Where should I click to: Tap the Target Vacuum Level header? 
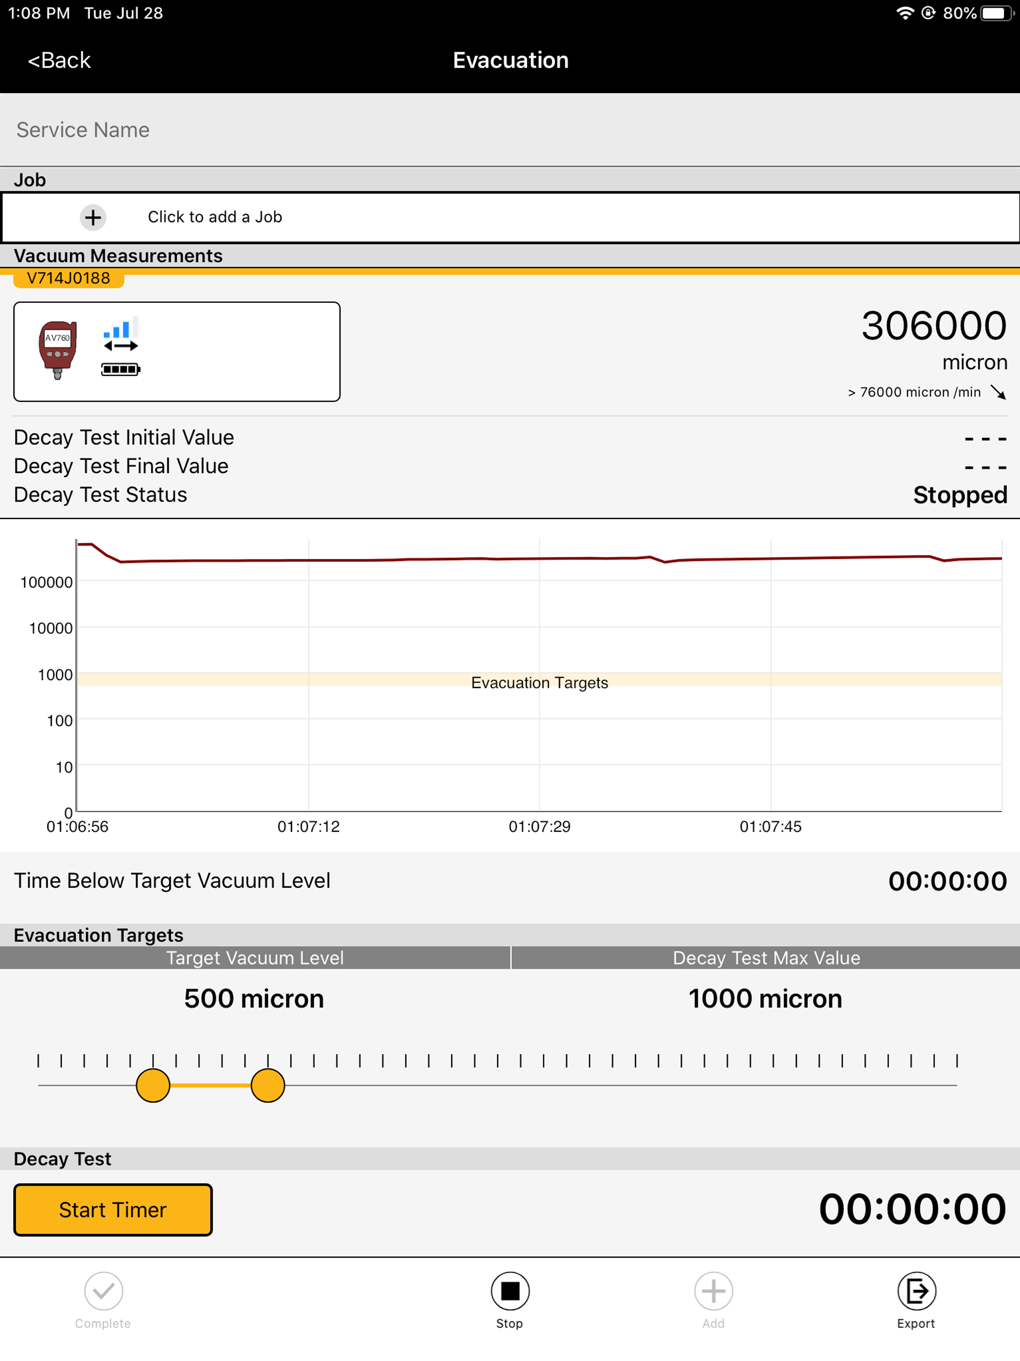(255, 958)
